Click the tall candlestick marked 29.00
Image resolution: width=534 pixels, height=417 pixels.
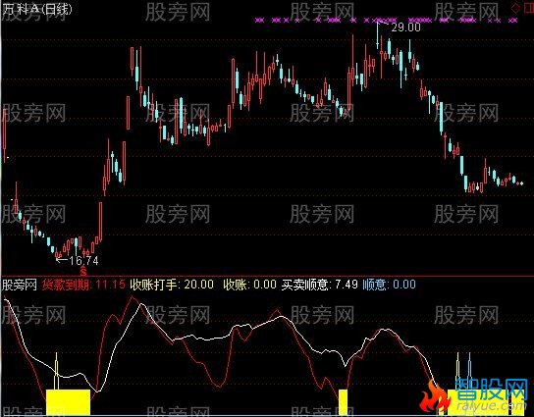point(377,35)
